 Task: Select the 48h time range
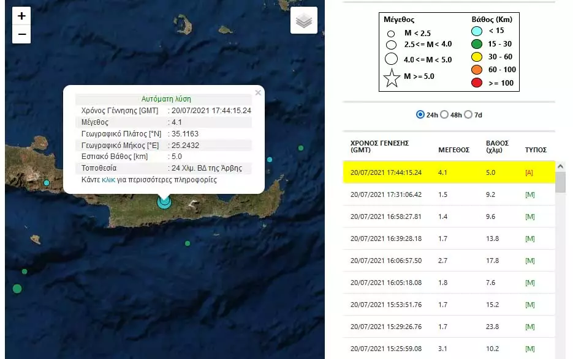point(445,114)
